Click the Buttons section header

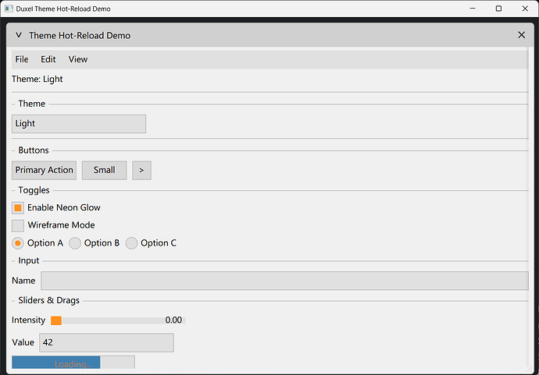coord(34,150)
